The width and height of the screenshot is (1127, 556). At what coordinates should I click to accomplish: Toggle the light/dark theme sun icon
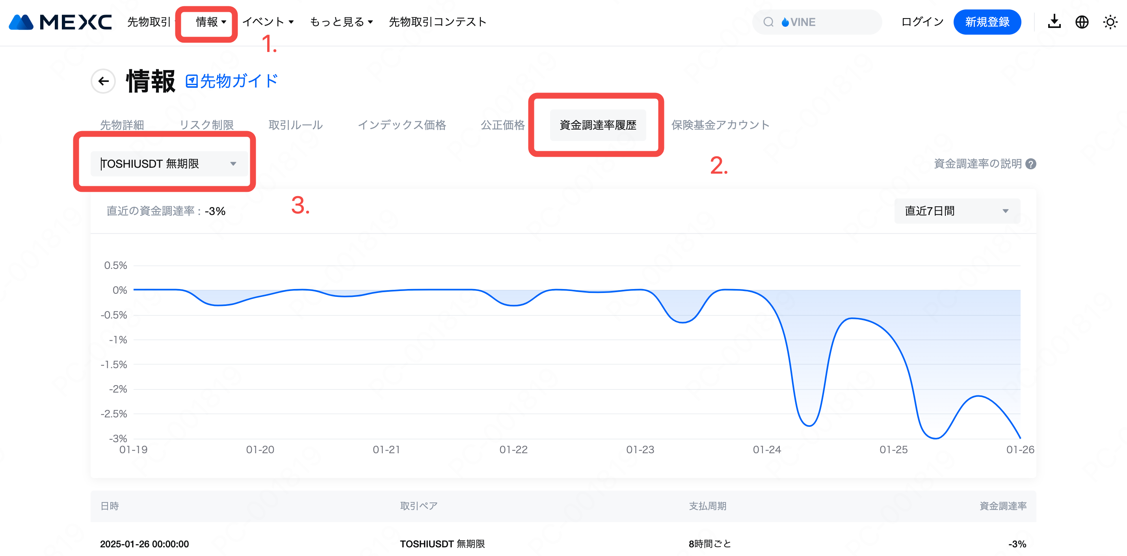click(1110, 22)
